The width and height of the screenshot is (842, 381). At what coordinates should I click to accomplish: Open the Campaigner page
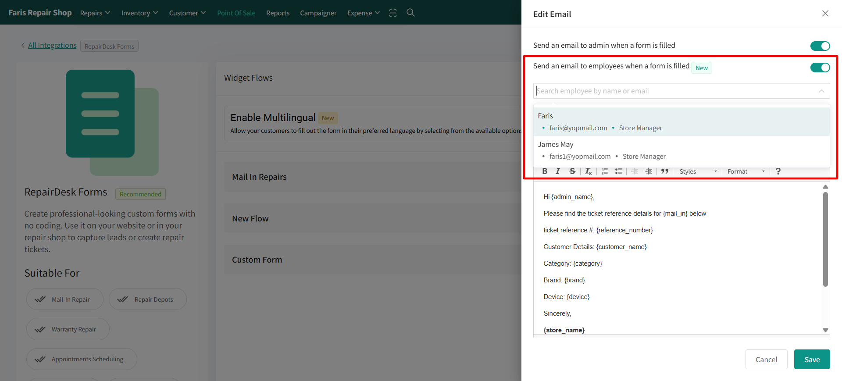318,13
